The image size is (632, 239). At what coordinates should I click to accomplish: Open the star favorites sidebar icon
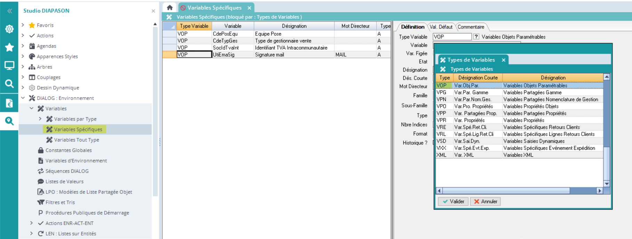click(x=9, y=47)
